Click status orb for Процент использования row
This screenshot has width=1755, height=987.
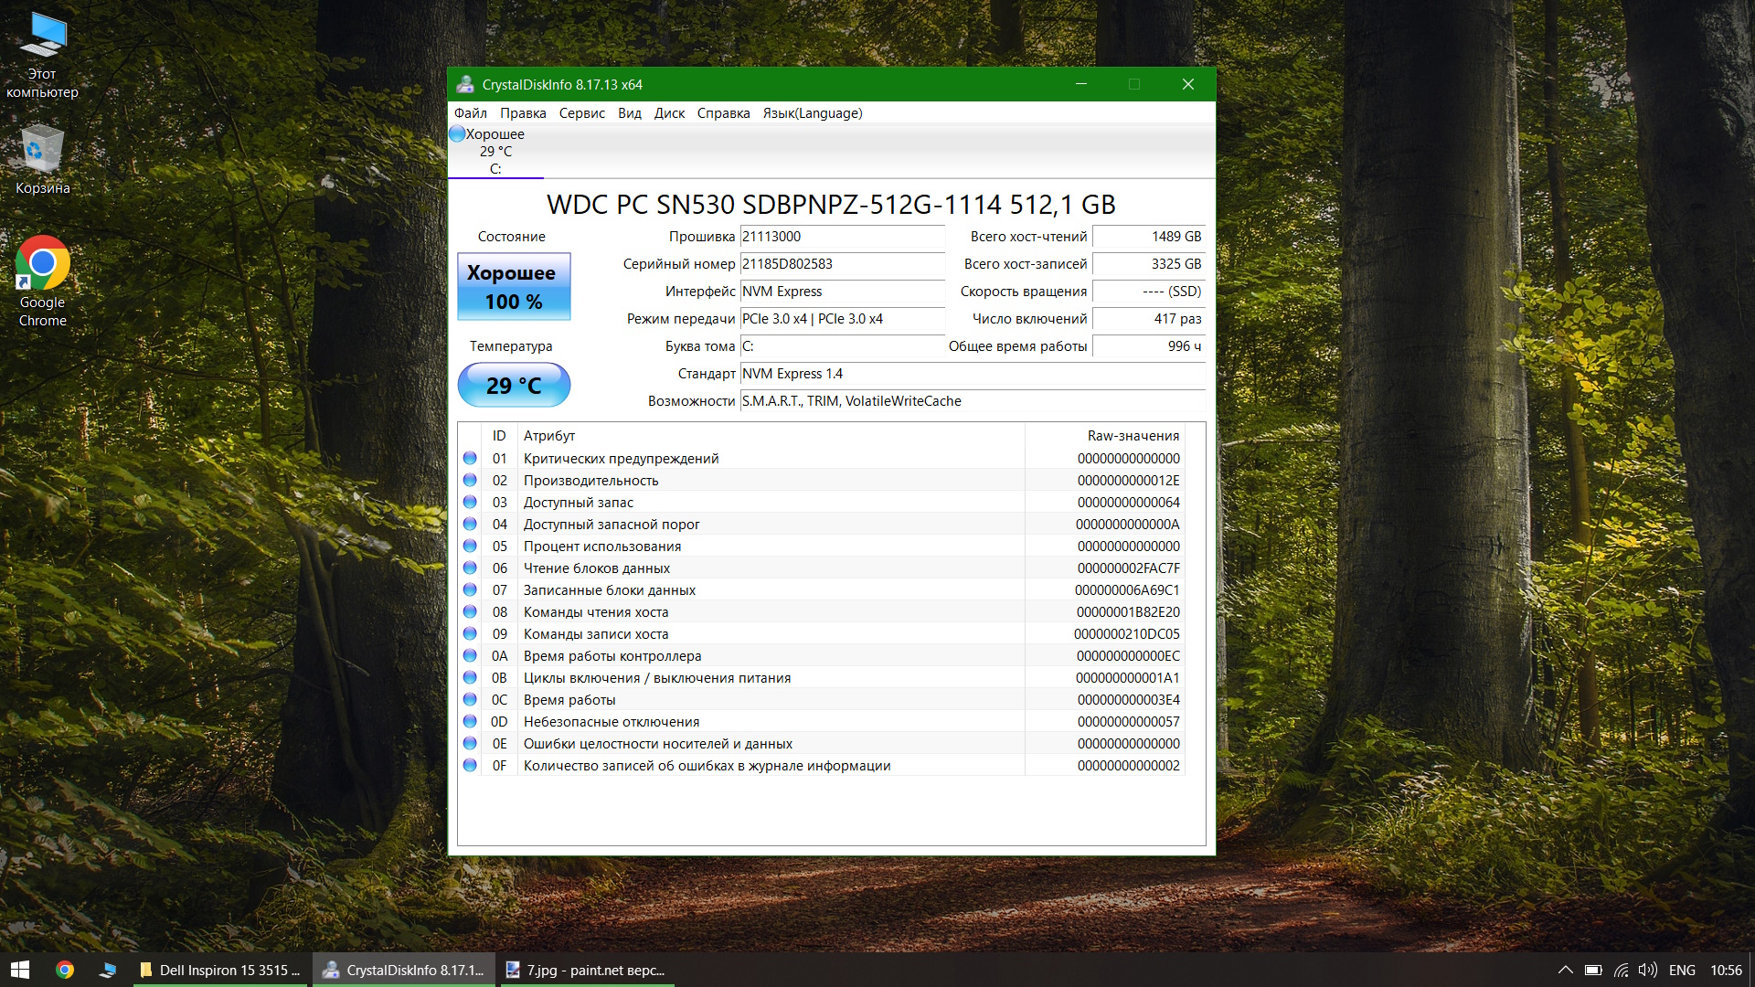tap(470, 547)
